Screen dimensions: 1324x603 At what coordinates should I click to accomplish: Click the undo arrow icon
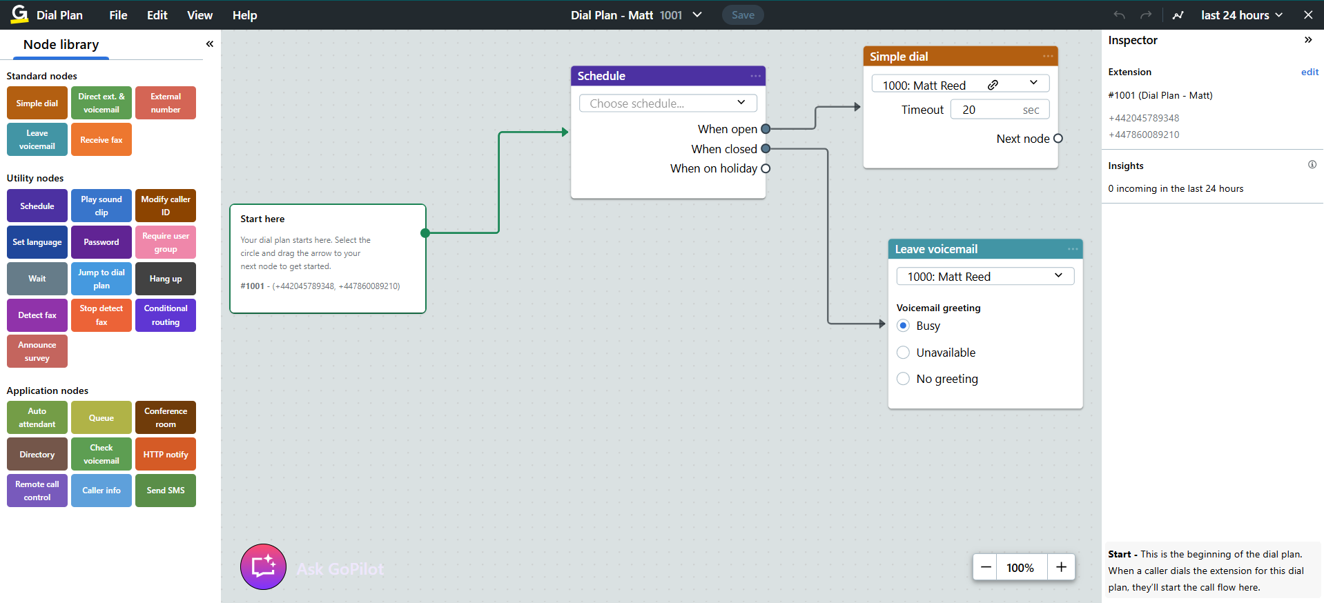[x=1119, y=15]
